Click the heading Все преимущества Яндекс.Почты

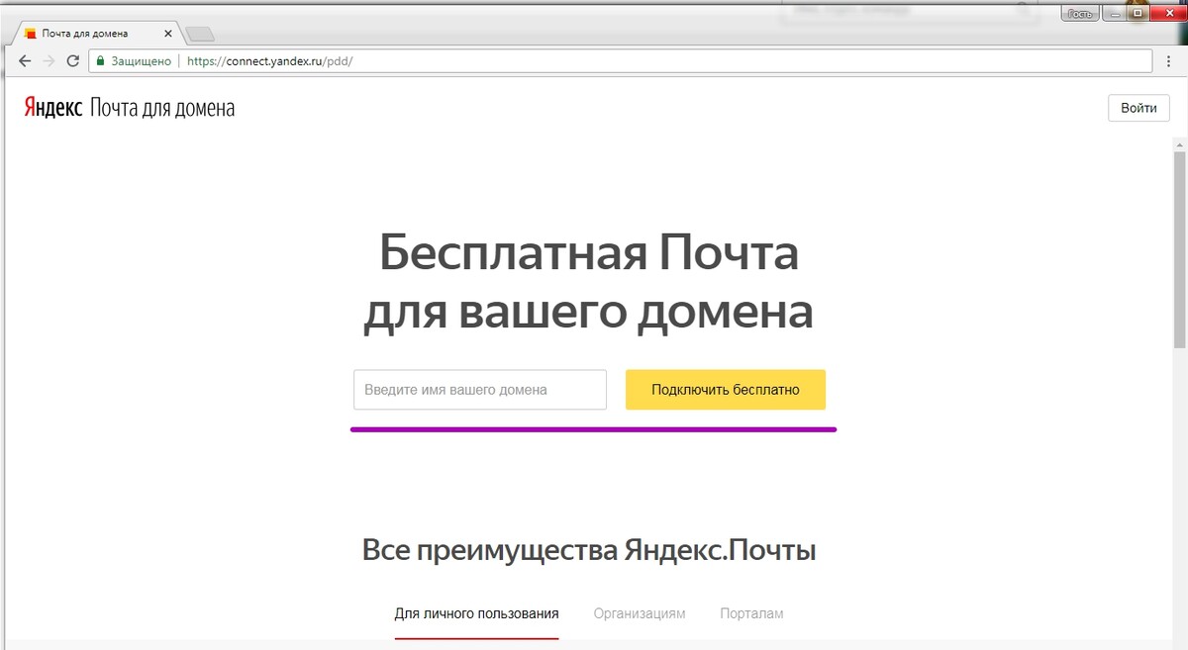point(589,551)
